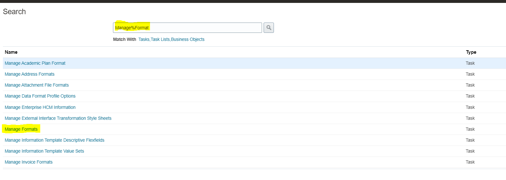506x180 pixels.
Task: Select Manage Information Template Value Sets
Action: 44,151
